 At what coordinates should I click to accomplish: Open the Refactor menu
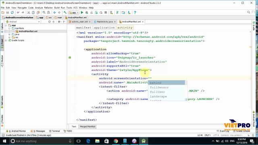click(x=48, y=8)
